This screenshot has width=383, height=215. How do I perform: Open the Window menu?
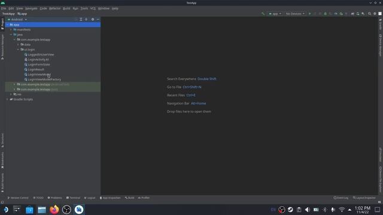pyautogui.click(x=104, y=8)
